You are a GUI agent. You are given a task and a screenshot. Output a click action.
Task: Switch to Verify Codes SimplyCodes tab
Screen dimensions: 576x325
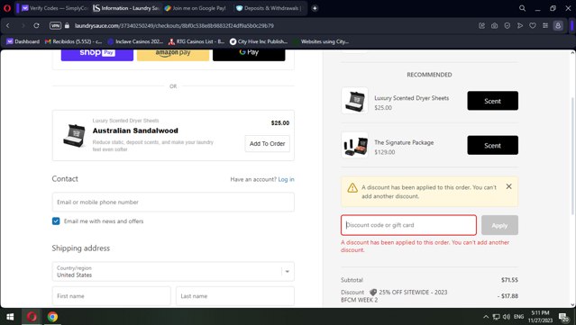(x=53, y=8)
